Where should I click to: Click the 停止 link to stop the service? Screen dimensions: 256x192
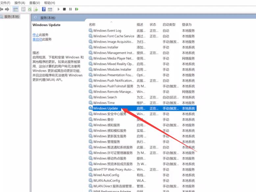36,35
